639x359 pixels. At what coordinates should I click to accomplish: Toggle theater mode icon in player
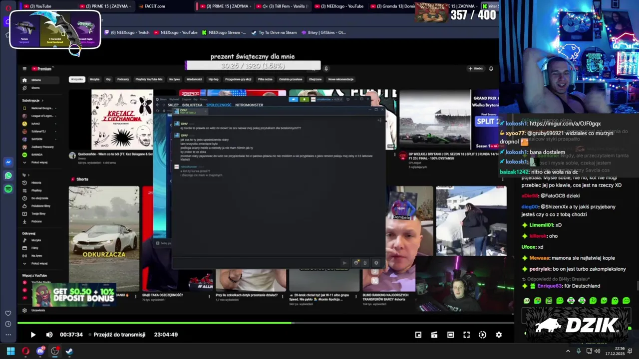(450, 335)
